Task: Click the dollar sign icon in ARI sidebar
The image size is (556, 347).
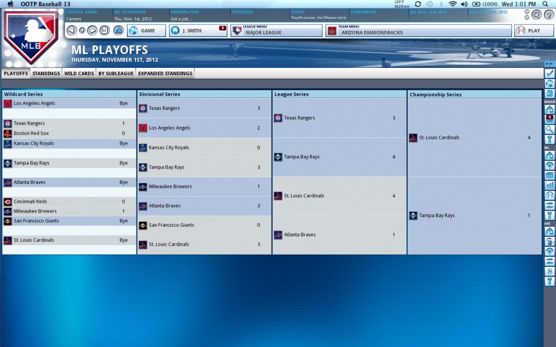Action: tap(549, 271)
